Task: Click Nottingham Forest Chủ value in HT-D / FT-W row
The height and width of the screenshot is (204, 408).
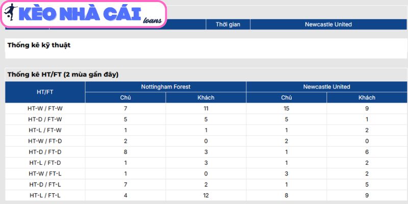Action: 125,119
